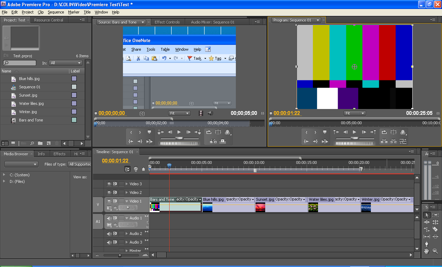Open the Files of type dropdown

click(79, 164)
